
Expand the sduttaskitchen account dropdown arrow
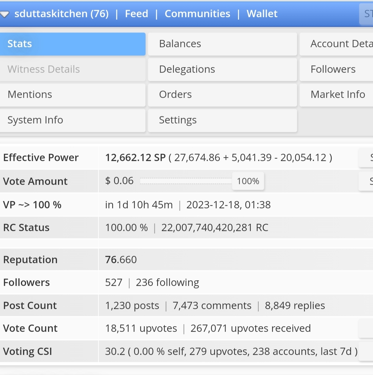tap(4, 14)
